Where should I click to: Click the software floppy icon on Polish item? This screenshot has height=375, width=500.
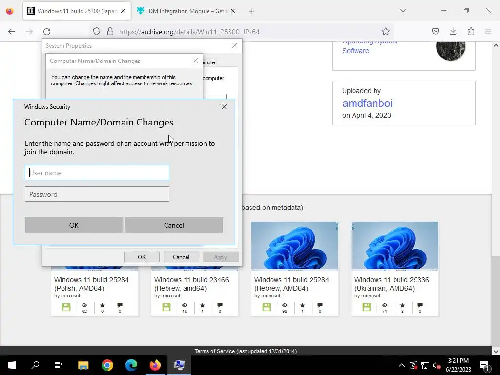click(x=66, y=307)
